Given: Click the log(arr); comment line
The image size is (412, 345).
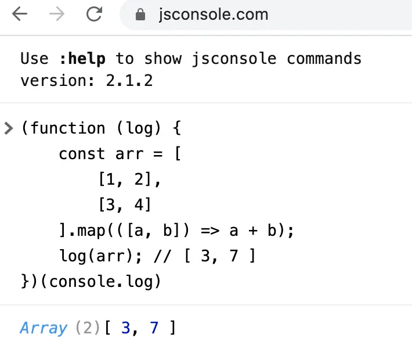Looking at the screenshot, I should tap(157, 256).
